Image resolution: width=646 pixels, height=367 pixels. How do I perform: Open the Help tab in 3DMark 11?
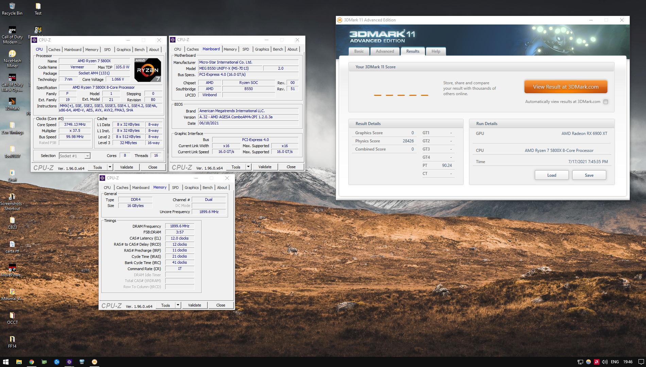(436, 51)
